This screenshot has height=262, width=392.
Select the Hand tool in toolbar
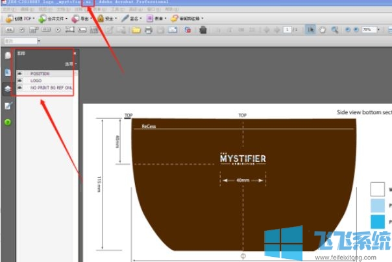(323, 30)
